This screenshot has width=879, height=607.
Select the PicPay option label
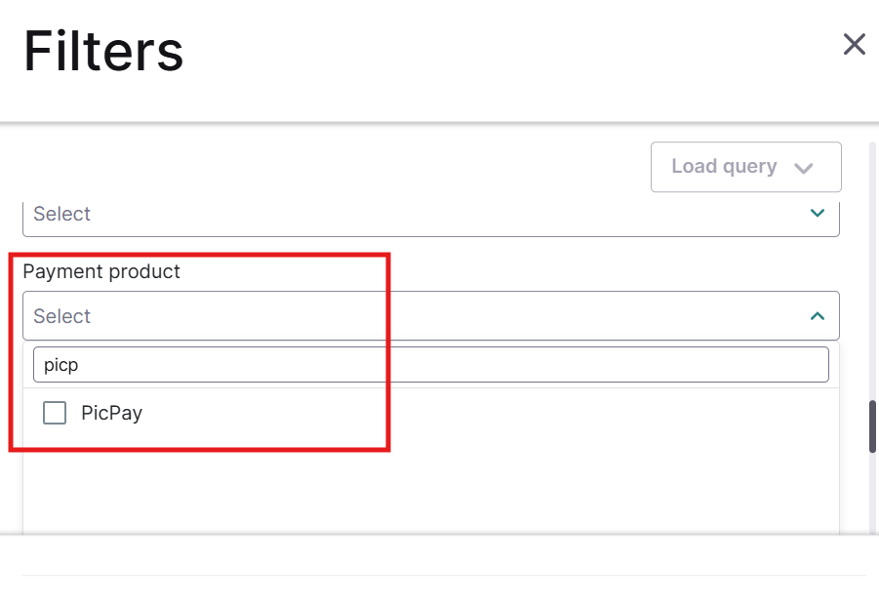pyautogui.click(x=111, y=413)
